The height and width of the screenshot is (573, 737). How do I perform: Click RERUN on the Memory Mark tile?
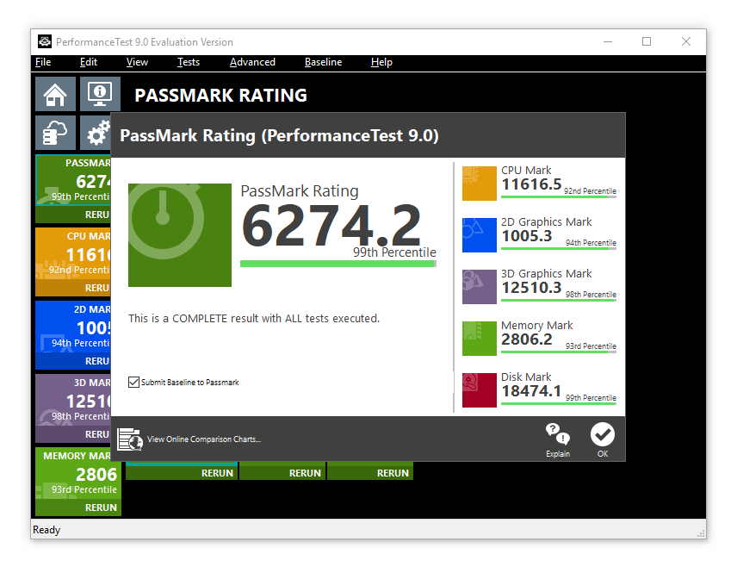[x=101, y=508]
